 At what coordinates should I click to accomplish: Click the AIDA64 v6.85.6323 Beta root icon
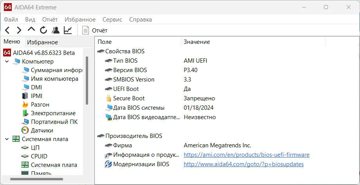tap(7, 53)
